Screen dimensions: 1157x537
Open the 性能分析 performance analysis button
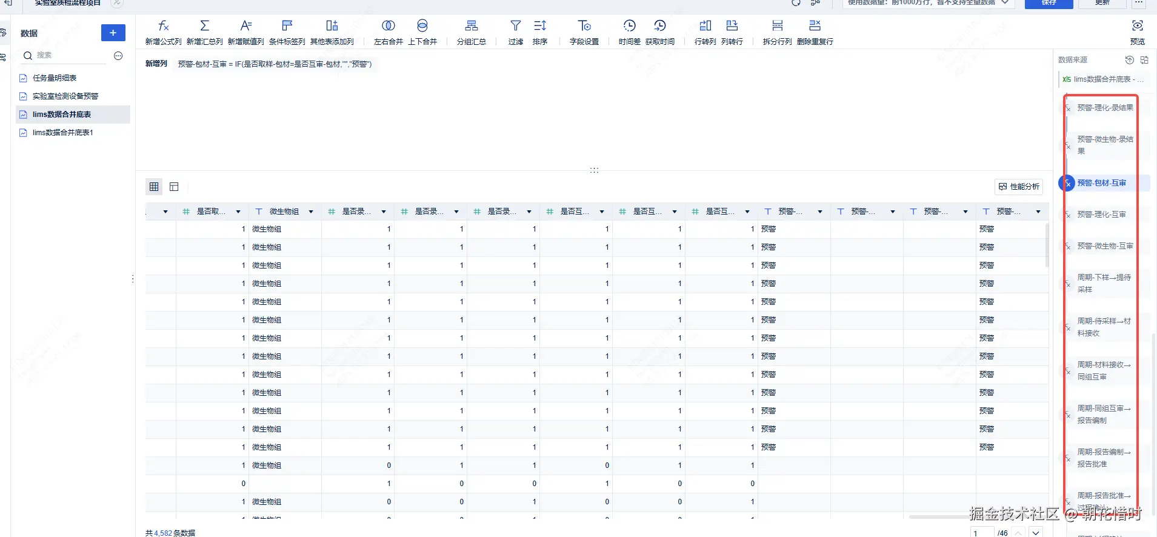point(1019,187)
